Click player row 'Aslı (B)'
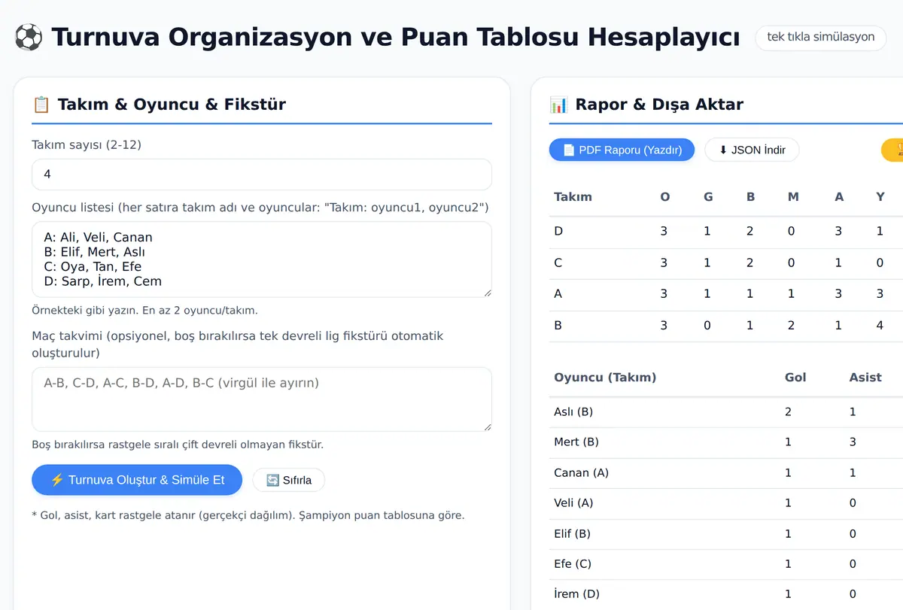903x610 pixels. 726,412
